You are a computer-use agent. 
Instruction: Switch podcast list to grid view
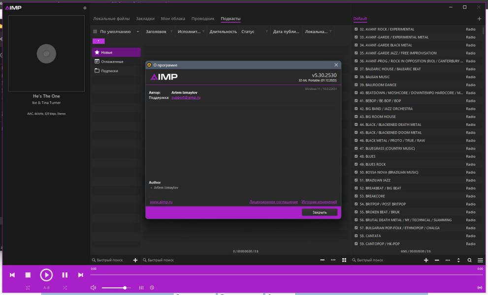pyautogui.click(x=344, y=260)
